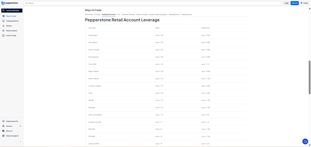Click the Markets bar chart icon
Viewport: 311px width, 147px height.
click(3, 26)
